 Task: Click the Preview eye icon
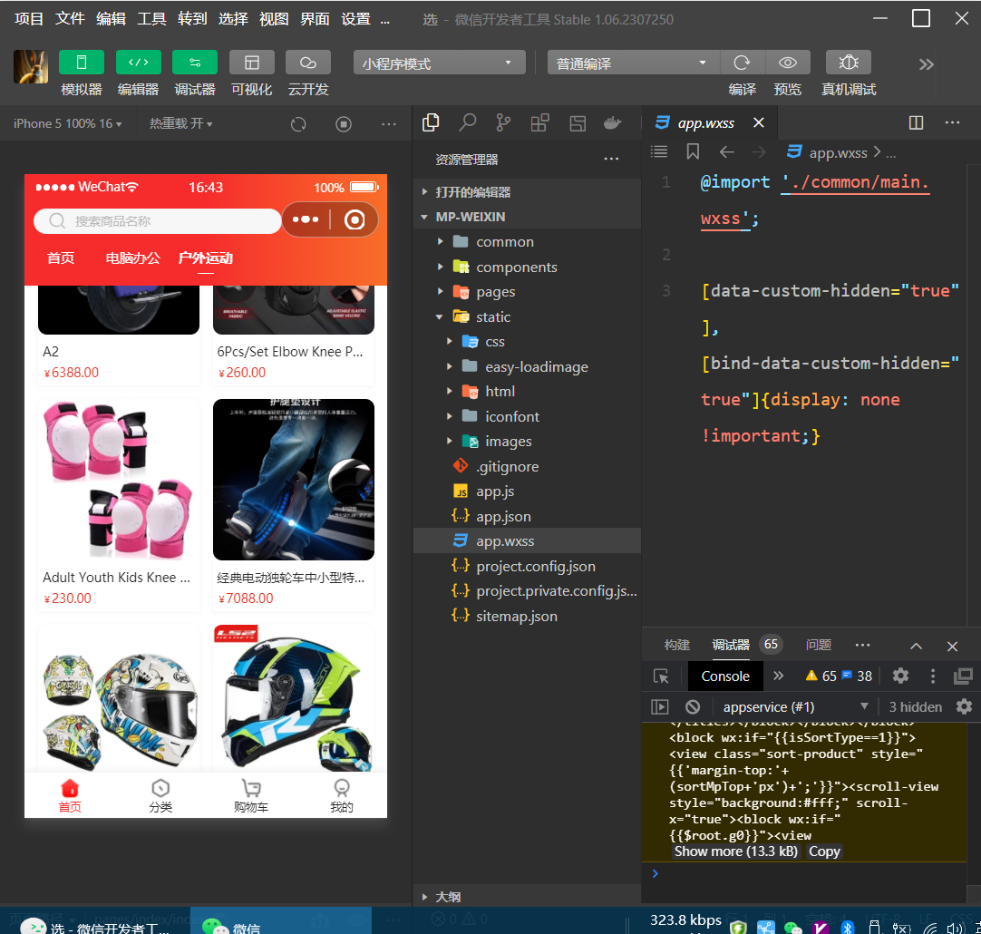[788, 63]
